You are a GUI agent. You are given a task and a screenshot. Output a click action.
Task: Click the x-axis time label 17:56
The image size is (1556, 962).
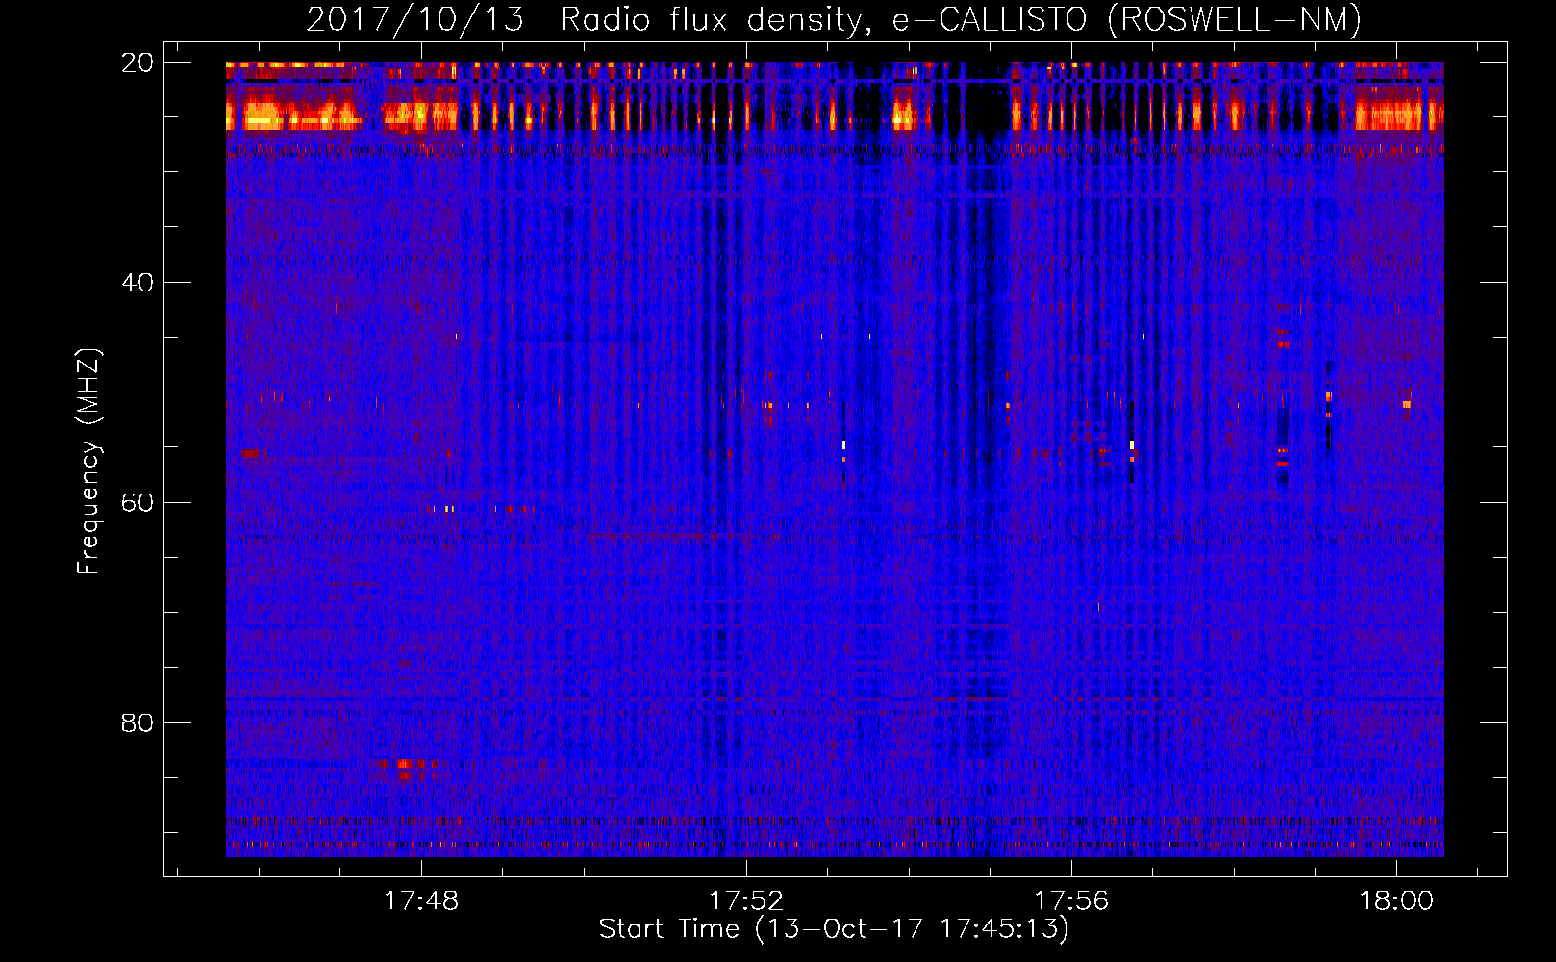pos(1071,901)
